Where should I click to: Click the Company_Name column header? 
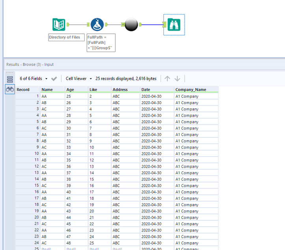[x=191, y=89]
